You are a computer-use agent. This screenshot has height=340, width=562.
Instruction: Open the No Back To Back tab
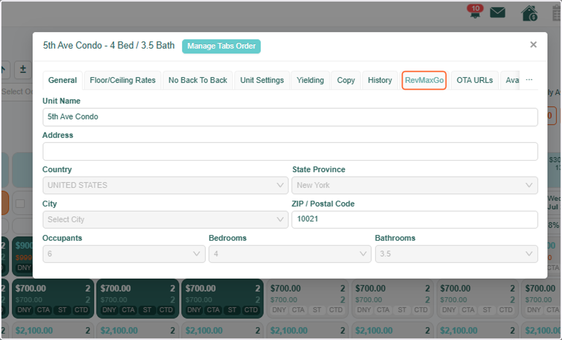click(198, 80)
